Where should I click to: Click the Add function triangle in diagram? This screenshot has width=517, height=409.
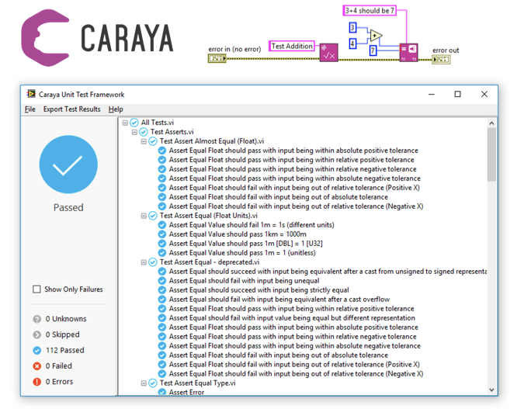pos(376,36)
